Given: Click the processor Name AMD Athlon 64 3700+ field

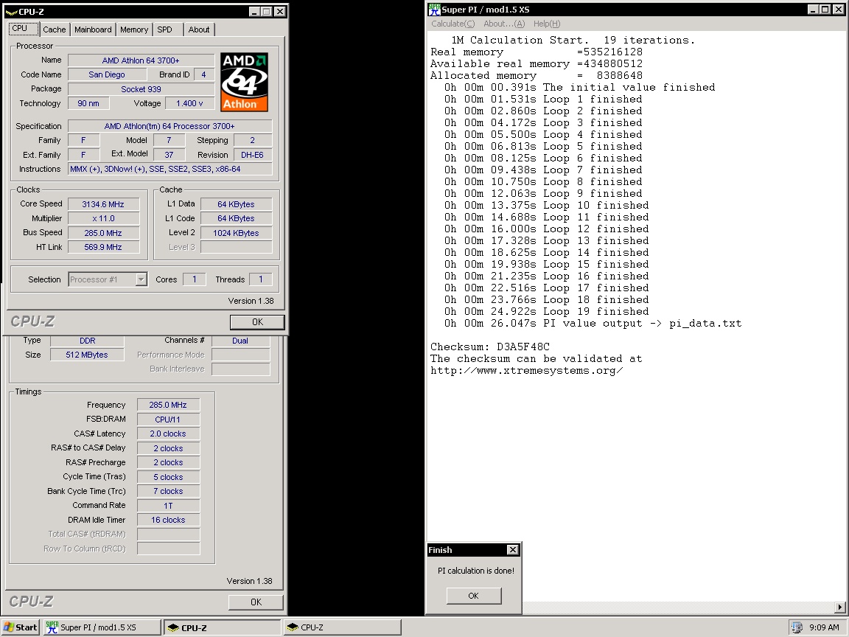Looking at the screenshot, I should (x=141, y=60).
